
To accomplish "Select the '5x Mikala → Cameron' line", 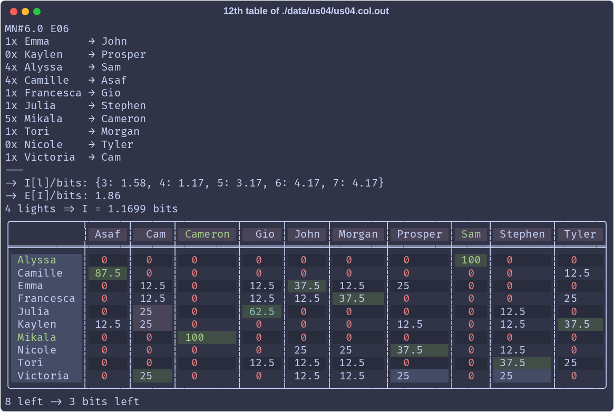I will 75,119.
